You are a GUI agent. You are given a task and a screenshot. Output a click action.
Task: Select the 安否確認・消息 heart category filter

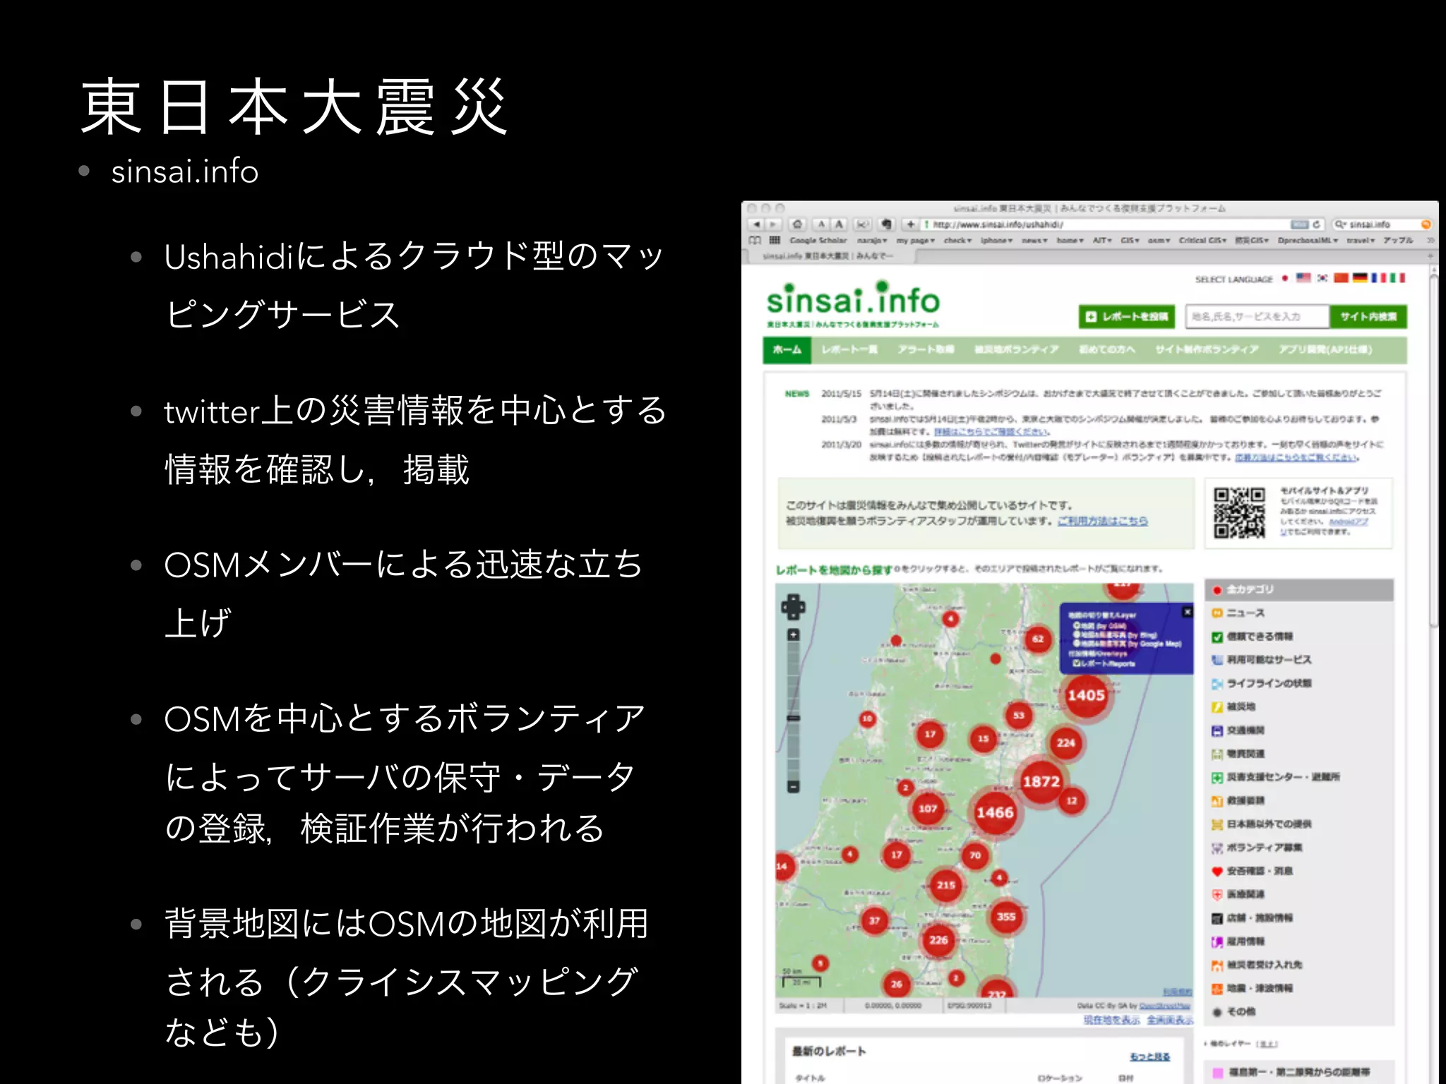point(1299,871)
